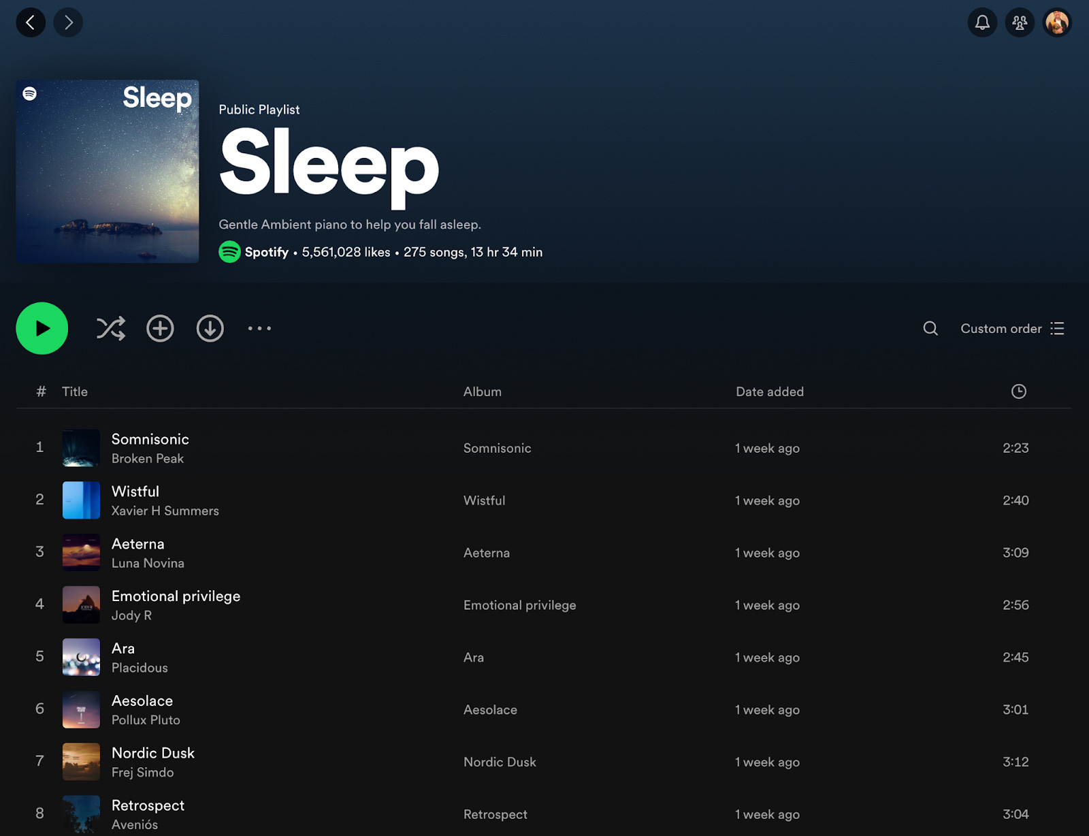Viewport: 1089px width, 836px height.
Task: Sort by the Album column header
Action: [x=483, y=391]
